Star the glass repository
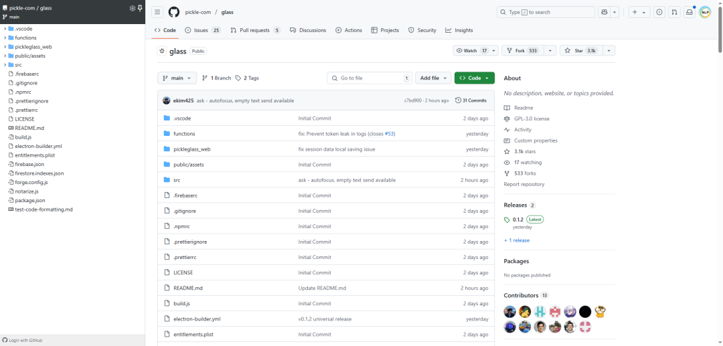The image size is (723, 346). point(580,51)
